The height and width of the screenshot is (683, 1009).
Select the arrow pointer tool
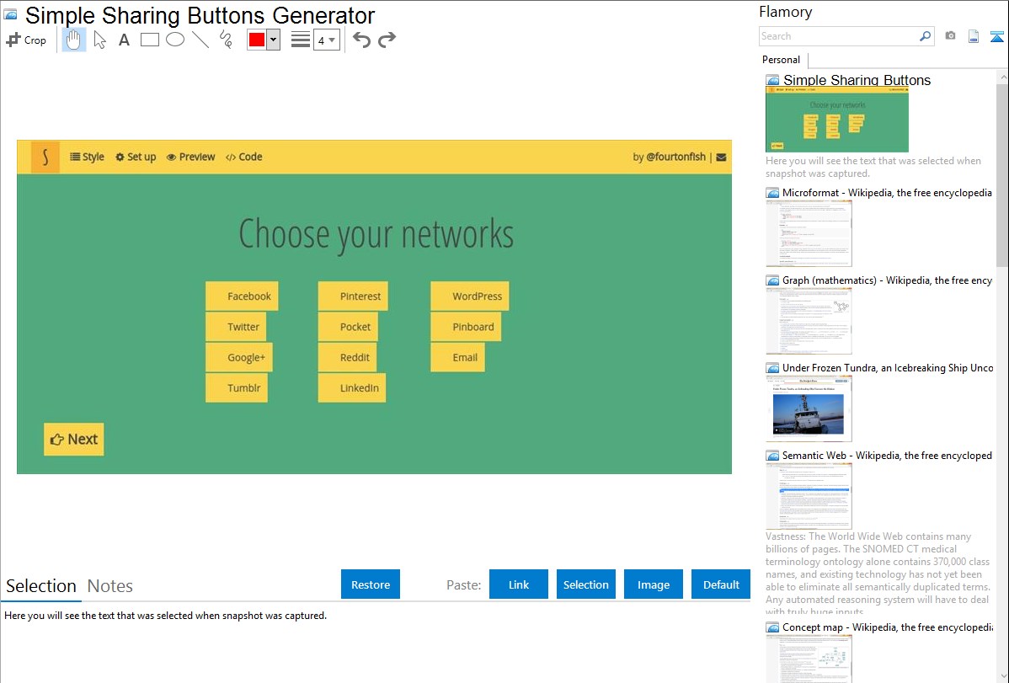pyautogui.click(x=99, y=40)
